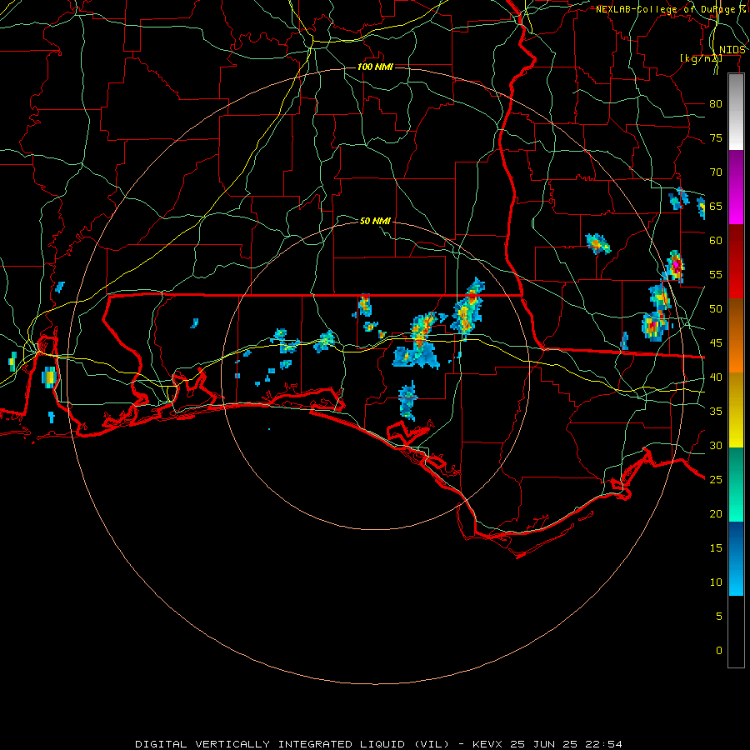The height and width of the screenshot is (750, 750).
Task: Click the "NIDS" label
Action: [x=732, y=50]
